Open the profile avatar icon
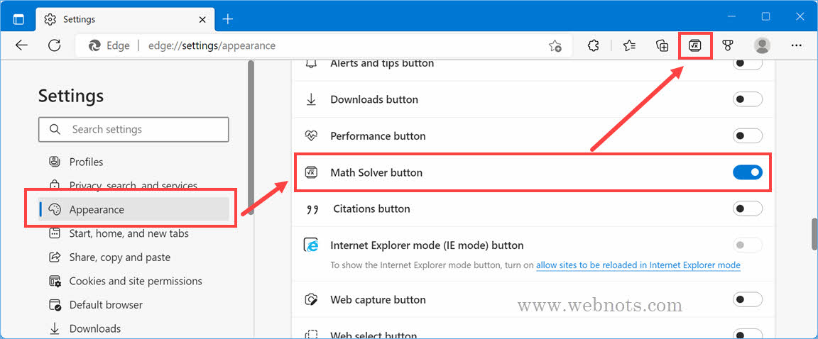The width and height of the screenshot is (818, 339). coord(762,45)
